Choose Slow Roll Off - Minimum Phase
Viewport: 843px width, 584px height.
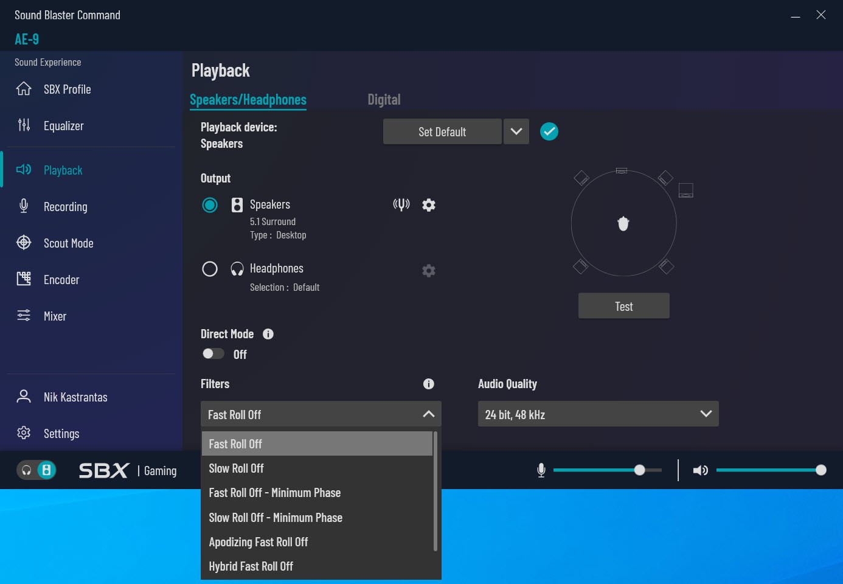click(x=317, y=518)
